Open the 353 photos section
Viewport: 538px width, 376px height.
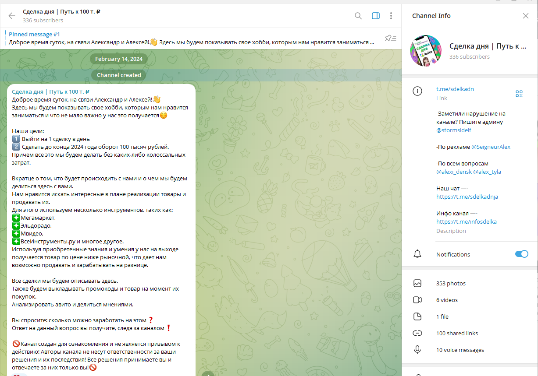[x=451, y=284]
